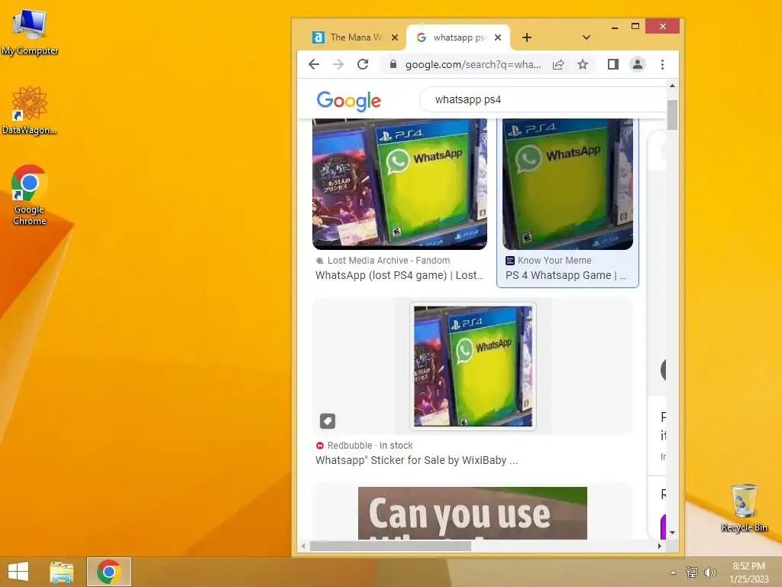
Task: Close the whatsapp ps4 tab
Action: click(x=498, y=37)
